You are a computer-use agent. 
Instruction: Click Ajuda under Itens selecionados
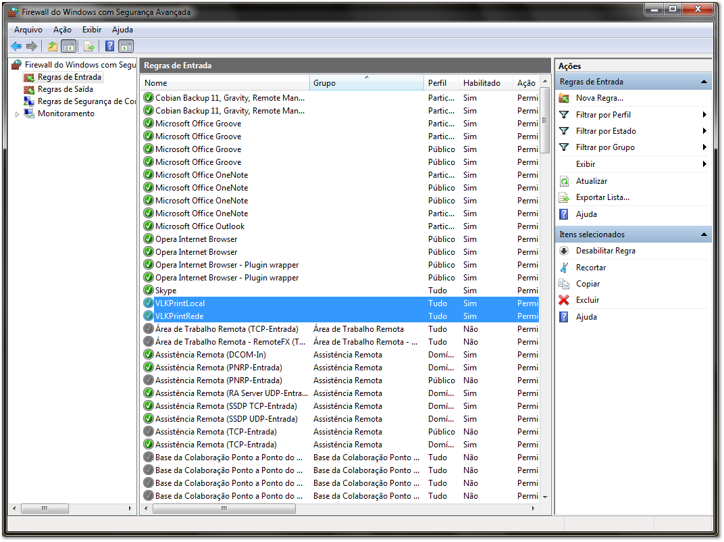pos(586,317)
